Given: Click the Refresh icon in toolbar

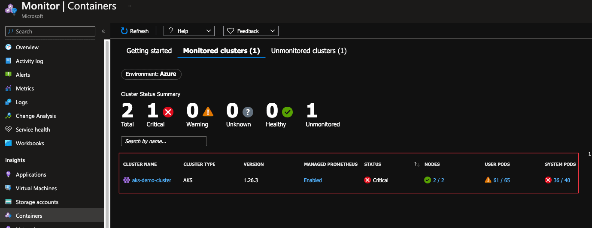Looking at the screenshot, I should coord(124,31).
